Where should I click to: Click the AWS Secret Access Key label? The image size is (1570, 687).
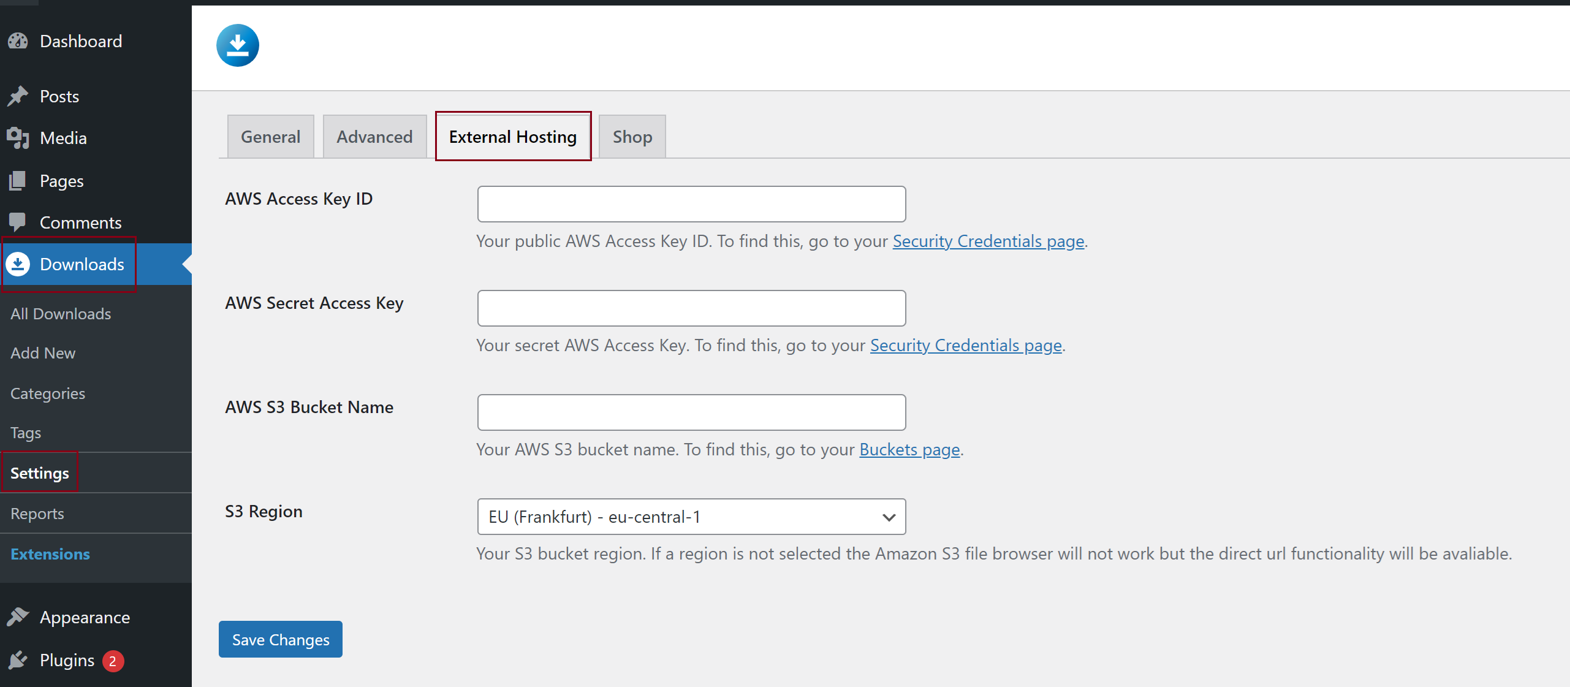tap(314, 303)
